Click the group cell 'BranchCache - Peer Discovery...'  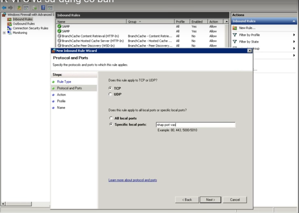[150, 45]
